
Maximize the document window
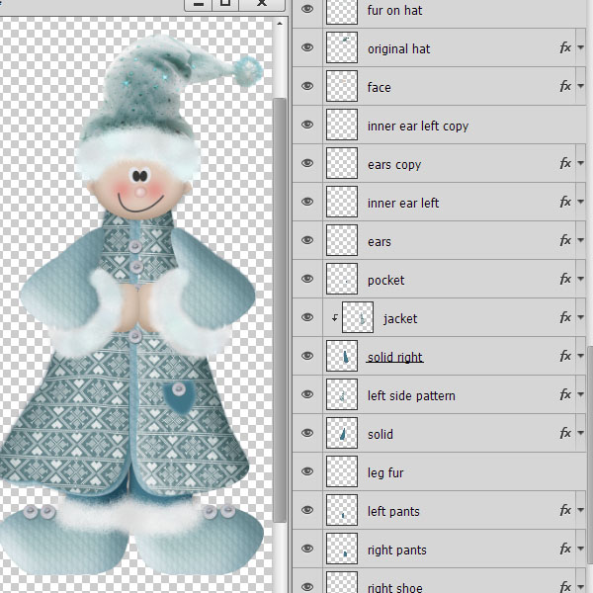coord(225,4)
